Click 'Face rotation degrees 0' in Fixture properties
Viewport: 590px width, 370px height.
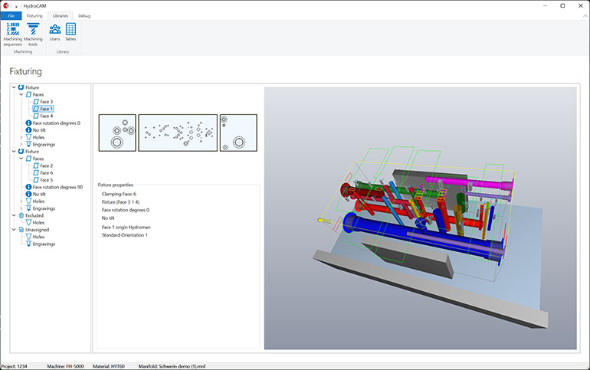pyautogui.click(x=126, y=210)
